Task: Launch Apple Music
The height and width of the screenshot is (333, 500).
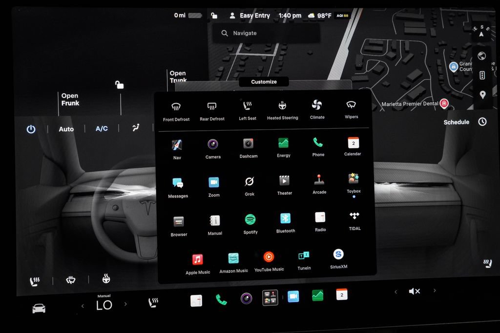Action: [x=198, y=259]
